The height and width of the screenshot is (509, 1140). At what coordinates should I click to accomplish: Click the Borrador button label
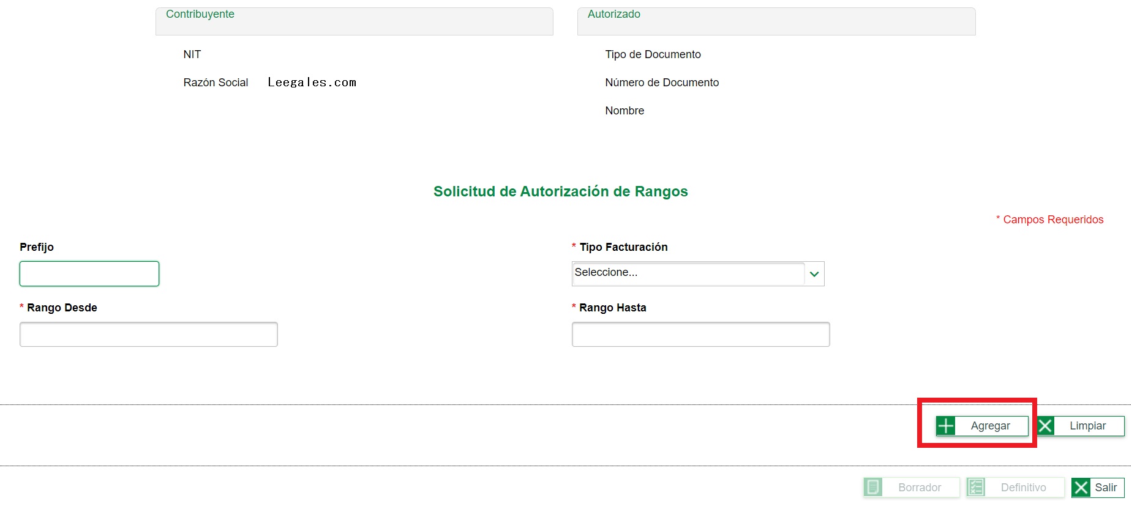click(920, 488)
